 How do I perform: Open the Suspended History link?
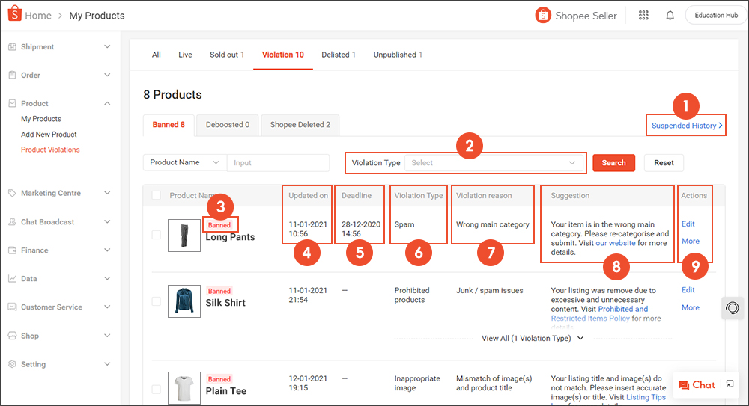687,126
